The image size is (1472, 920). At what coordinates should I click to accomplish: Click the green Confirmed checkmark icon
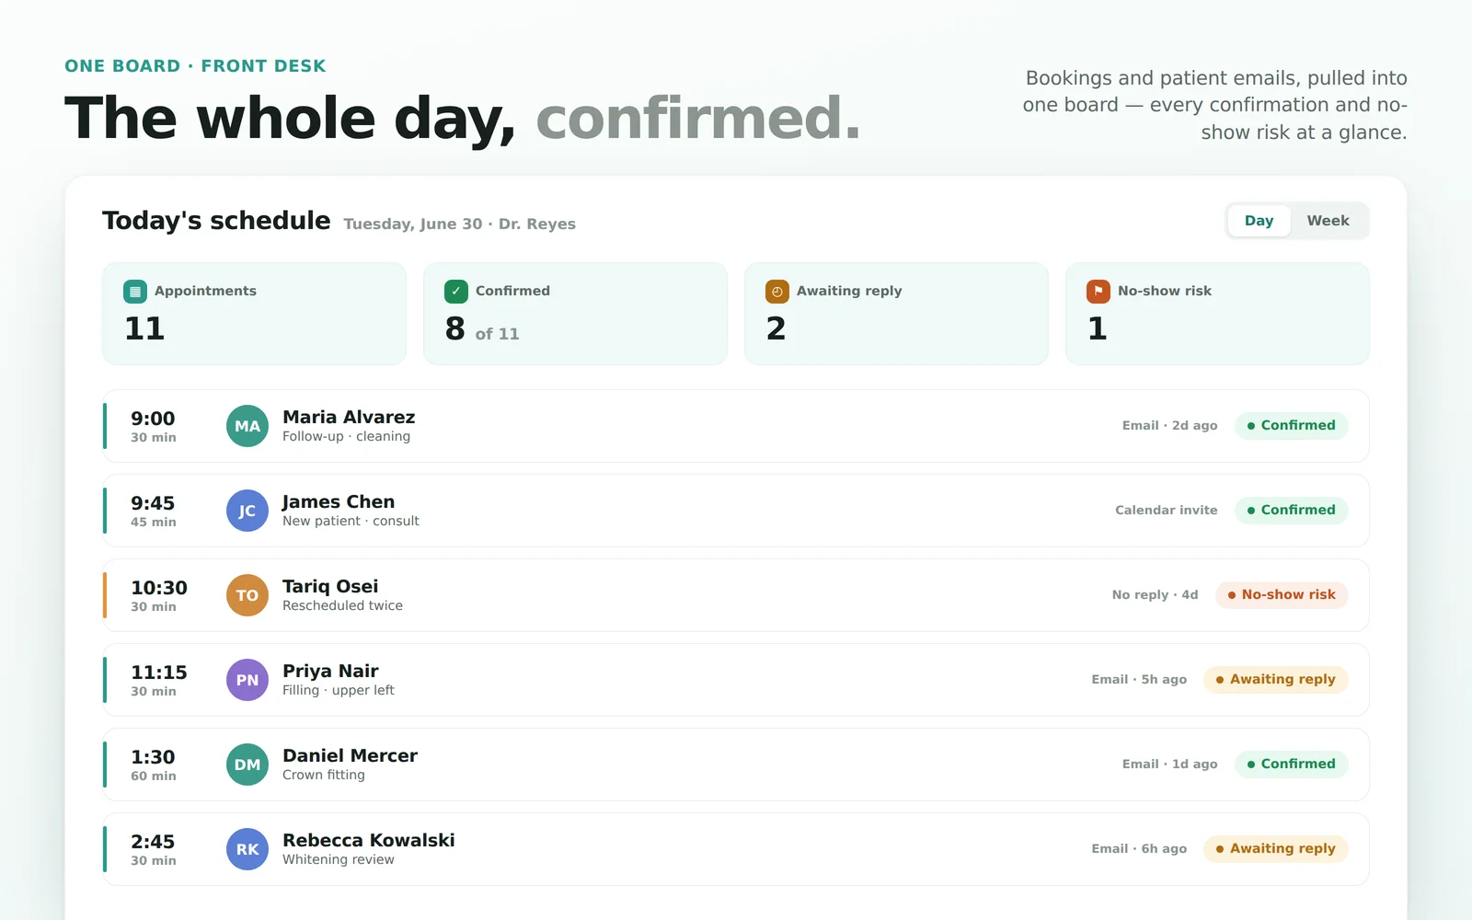[456, 292]
